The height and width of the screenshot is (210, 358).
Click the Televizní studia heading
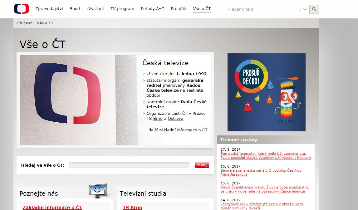point(143,193)
